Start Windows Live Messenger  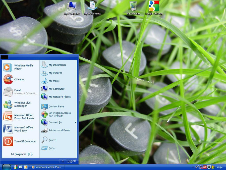[x=21, y=104]
